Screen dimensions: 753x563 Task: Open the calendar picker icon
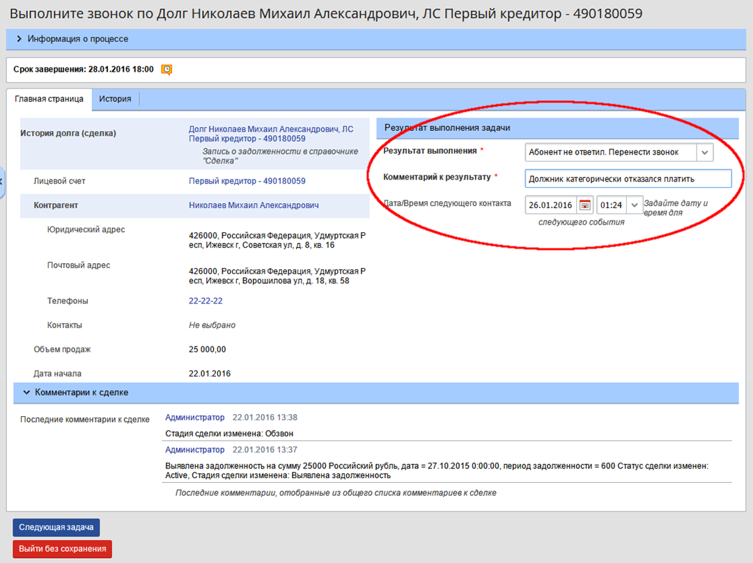pyautogui.click(x=585, y=205)
